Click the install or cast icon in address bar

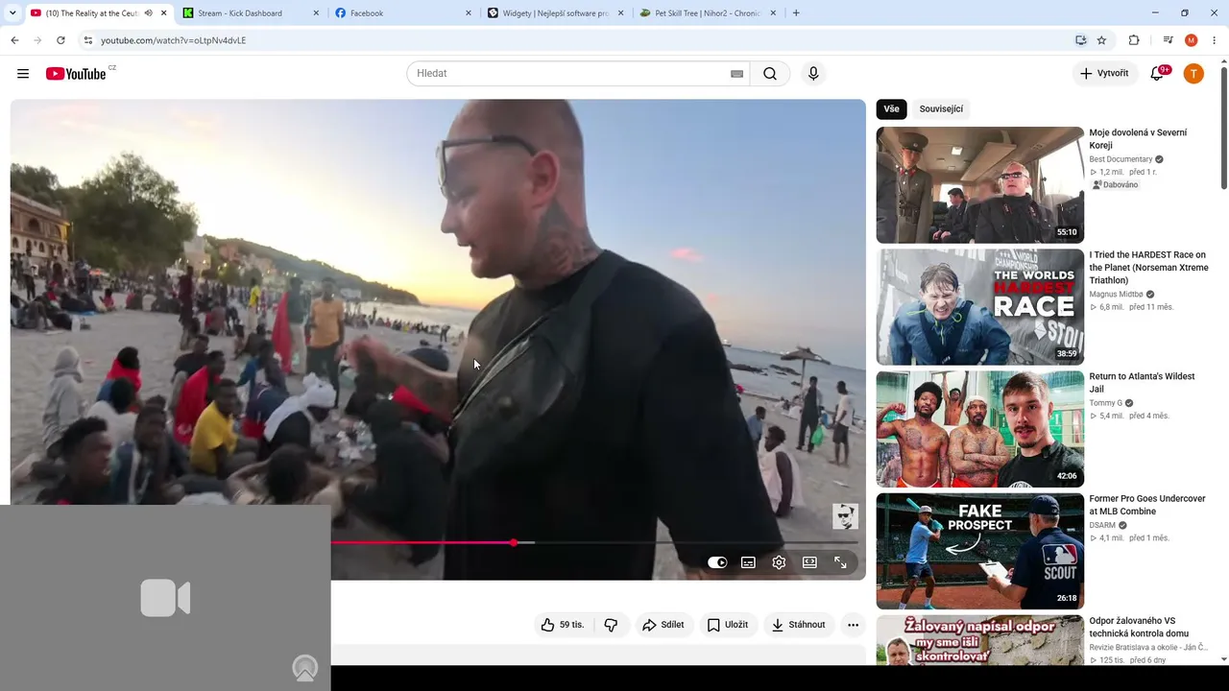pyautogui.click(x=1080, y=40)
